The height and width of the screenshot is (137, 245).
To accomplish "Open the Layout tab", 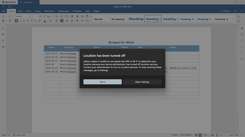I will 38,11.
